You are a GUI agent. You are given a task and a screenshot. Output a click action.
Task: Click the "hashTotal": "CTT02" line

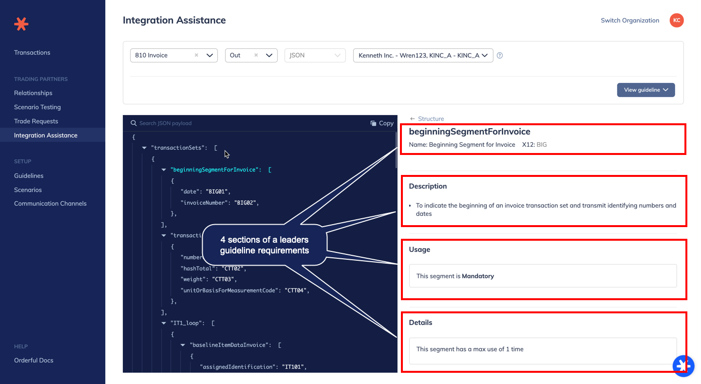213,269
